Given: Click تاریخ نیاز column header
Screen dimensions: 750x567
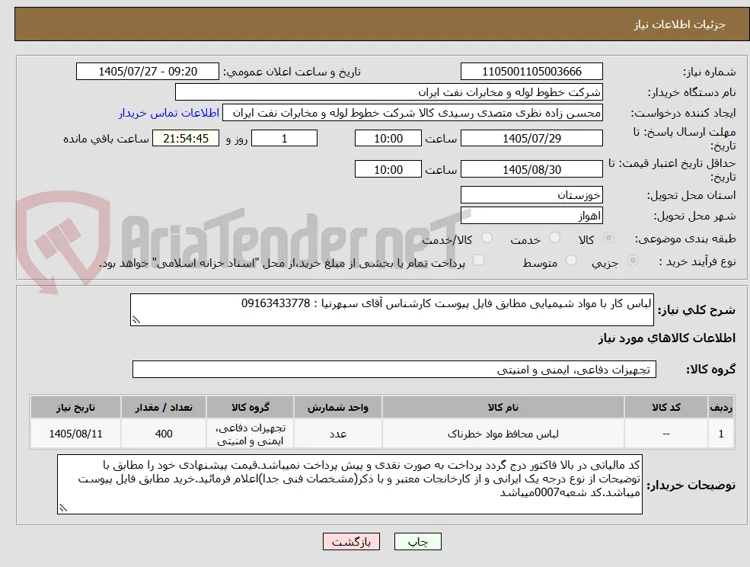Looking at the screenshot, I should [75, 408].
